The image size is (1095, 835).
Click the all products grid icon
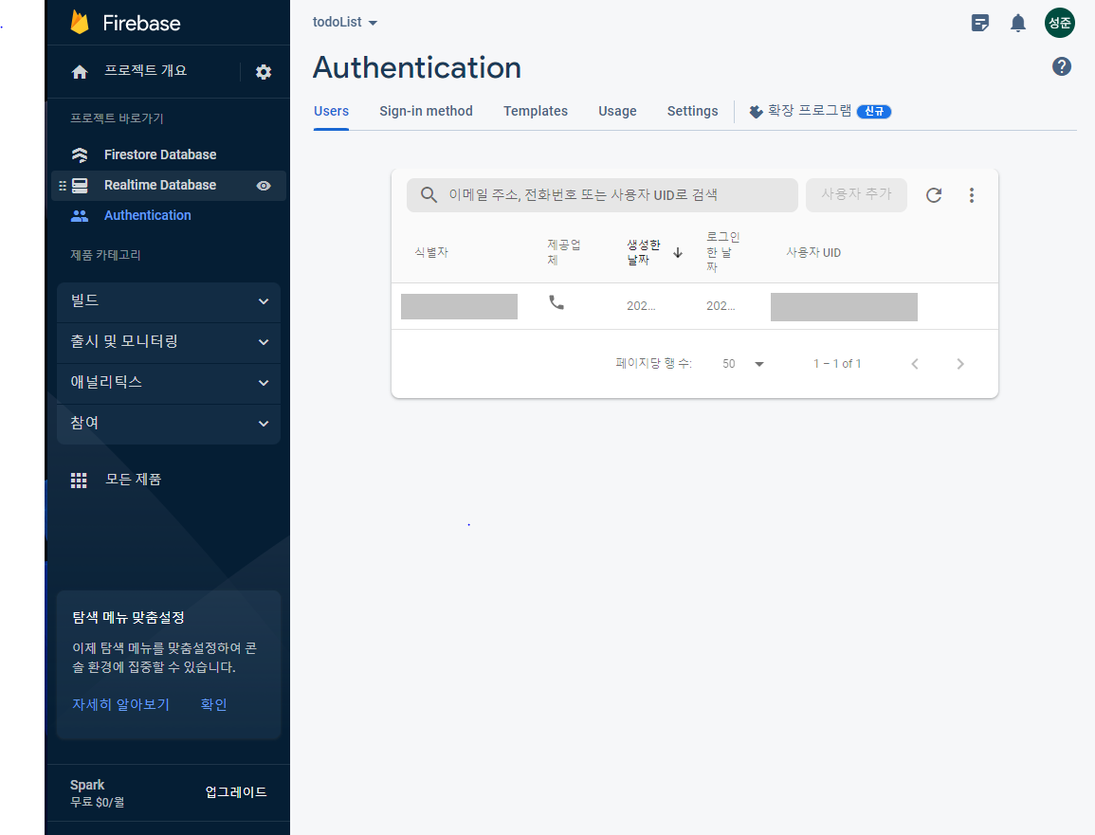(79, 481)
